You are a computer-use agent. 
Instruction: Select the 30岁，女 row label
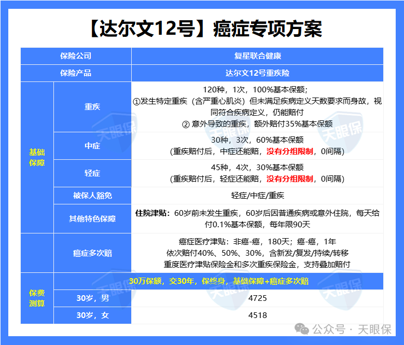[x=92, y=315]
